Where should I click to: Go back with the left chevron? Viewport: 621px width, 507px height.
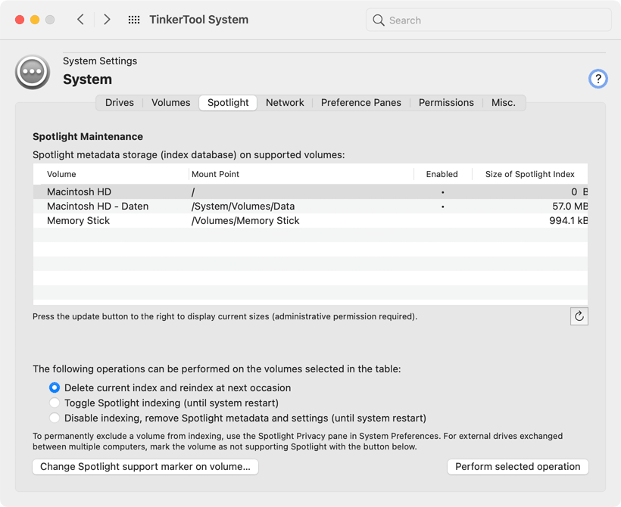80,20
